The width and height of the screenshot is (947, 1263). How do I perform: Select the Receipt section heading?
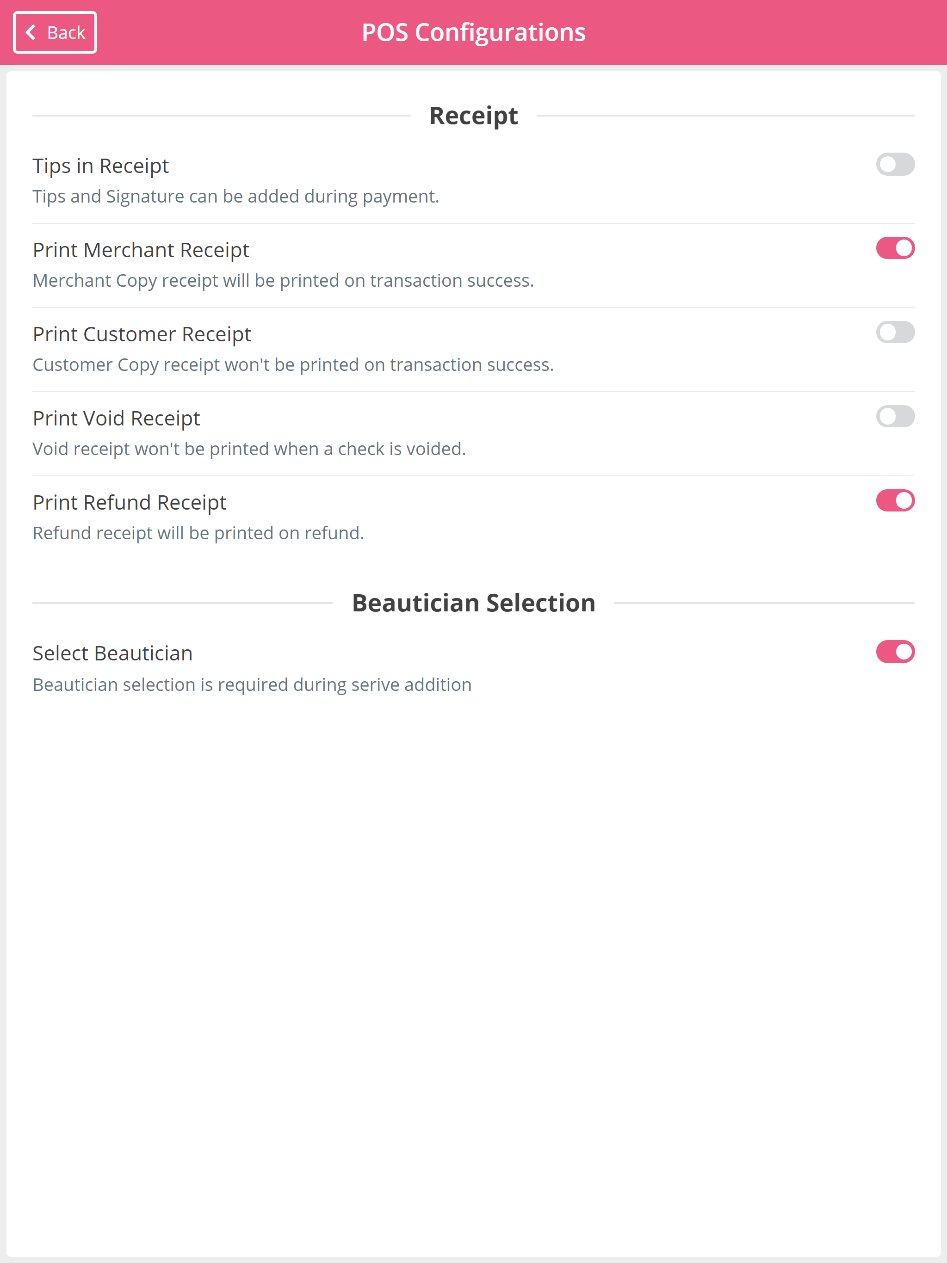[x=474, y=116]
